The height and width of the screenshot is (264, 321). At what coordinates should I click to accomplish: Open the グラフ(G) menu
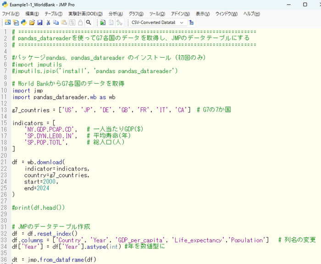point(136,14)
